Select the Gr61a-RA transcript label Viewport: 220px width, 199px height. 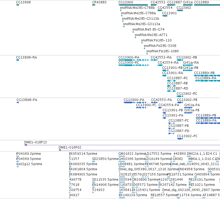click(x=191, y=62)
